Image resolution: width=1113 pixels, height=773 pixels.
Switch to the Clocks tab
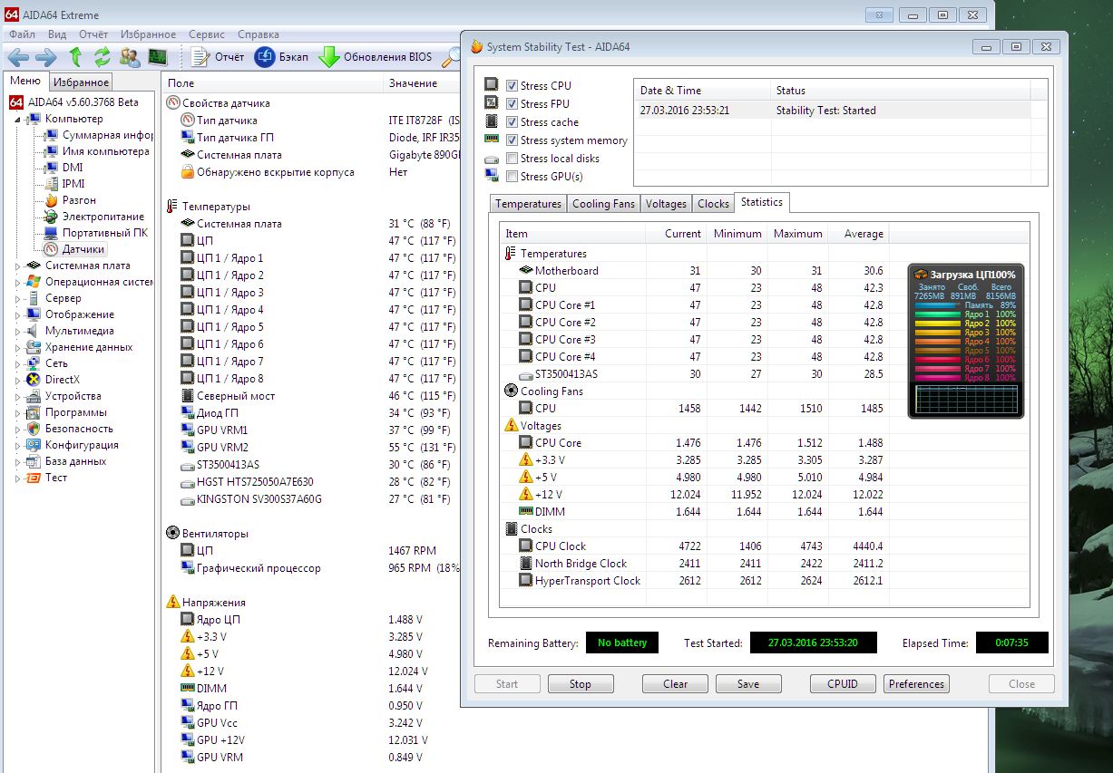coord(713,204)
